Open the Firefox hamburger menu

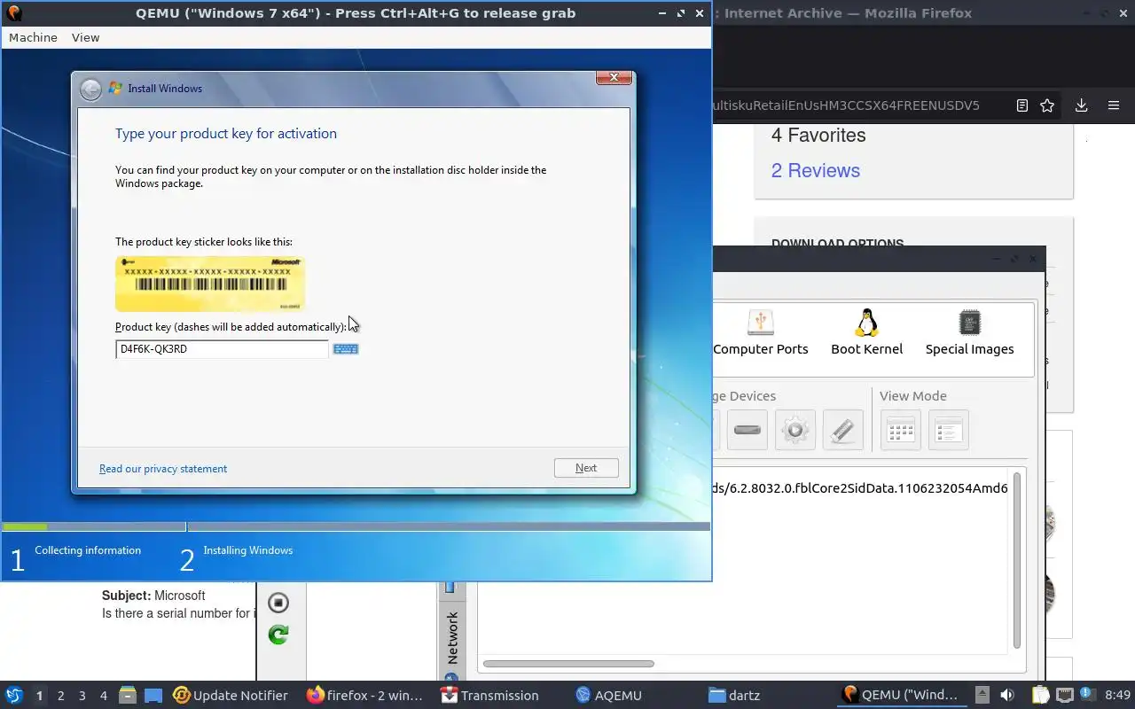point(1114,105)
